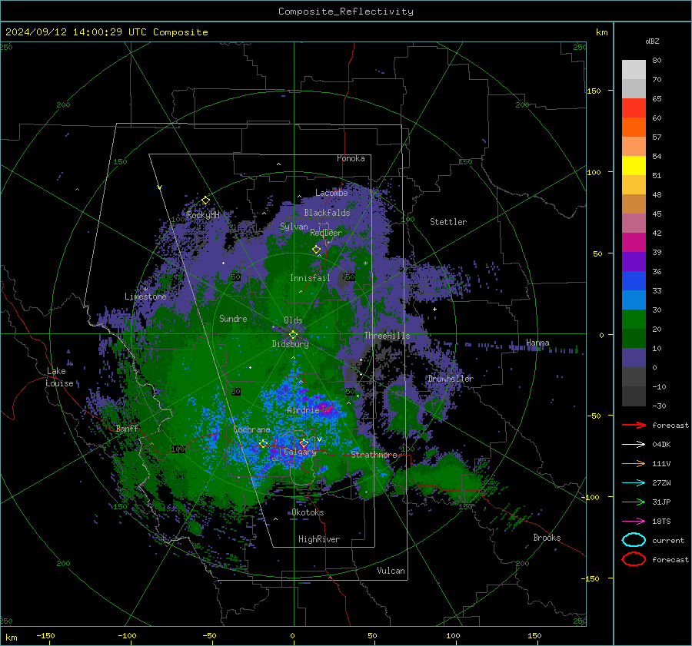This screenshot has width=692, height=646.
Task: Click the 'Strathmore' city label
Action: point(374,455)
